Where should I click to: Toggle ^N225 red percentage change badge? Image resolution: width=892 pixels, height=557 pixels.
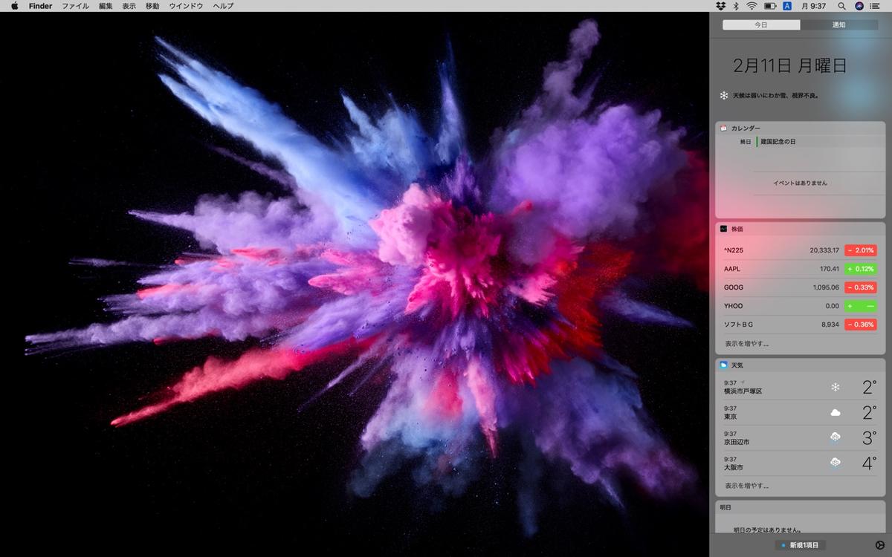[860, 250]
